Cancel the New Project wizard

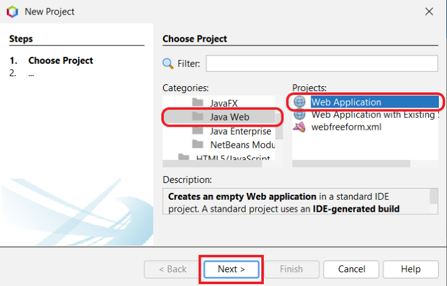351,269
